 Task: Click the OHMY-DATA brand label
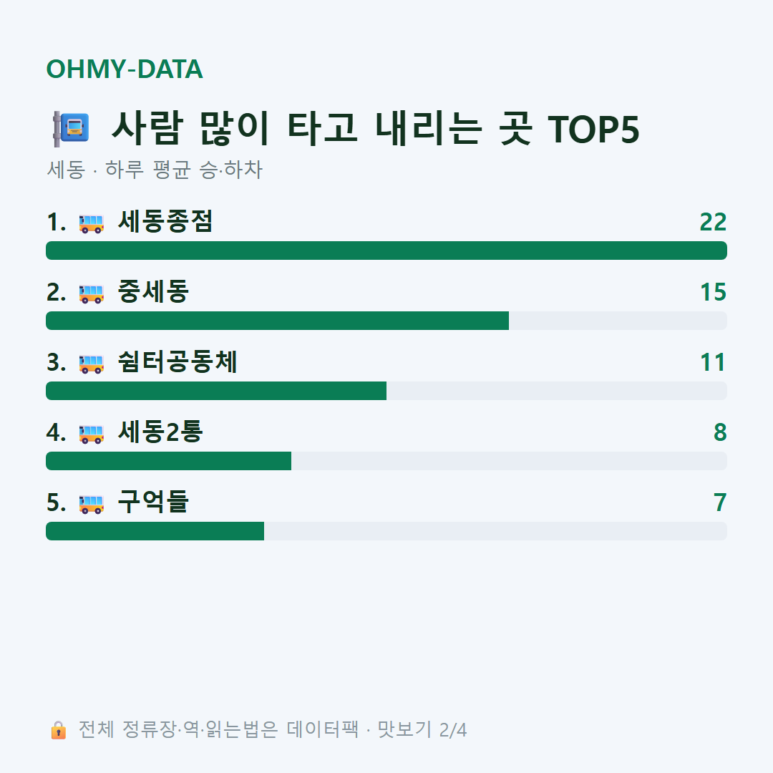coord(125,69)
